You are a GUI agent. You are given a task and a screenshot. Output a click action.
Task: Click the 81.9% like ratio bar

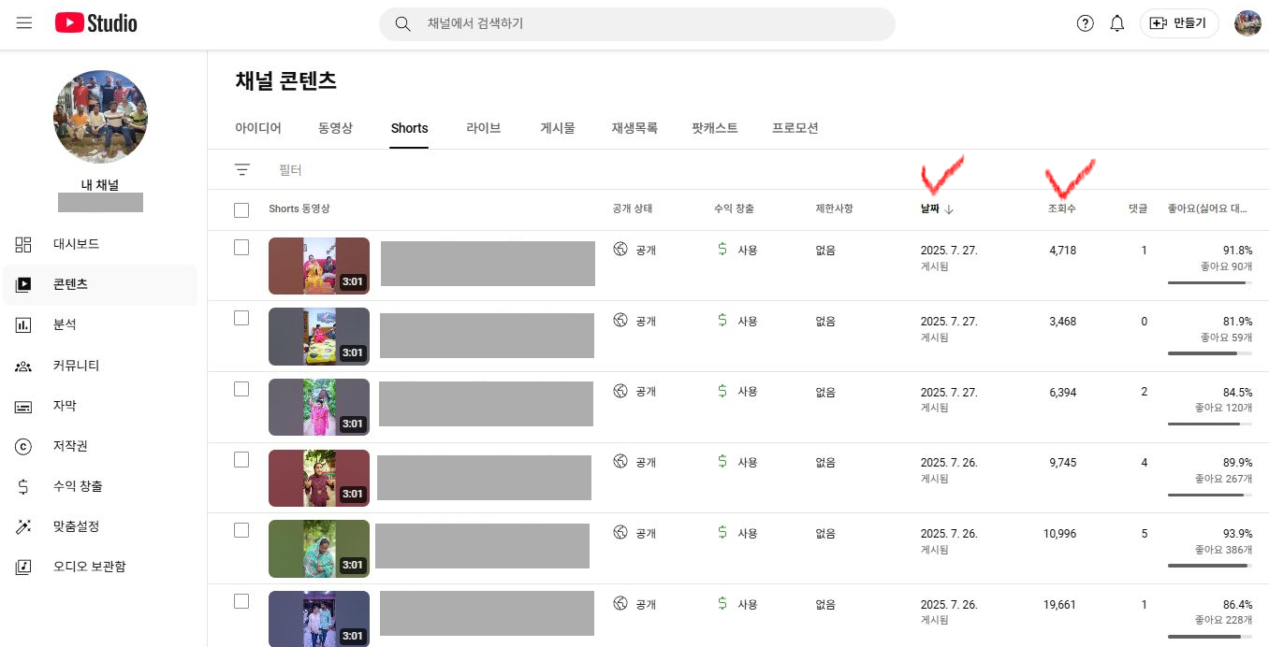point(1210,353)
